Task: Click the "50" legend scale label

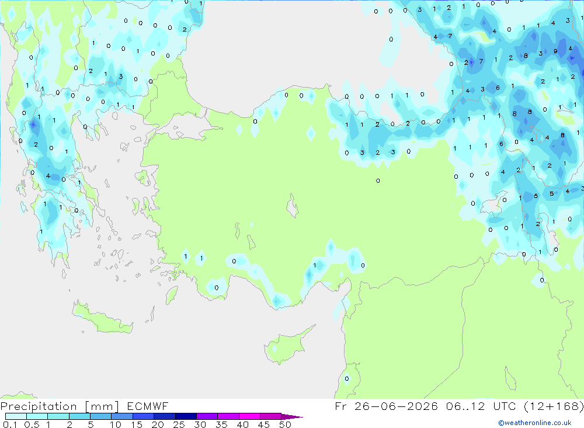Action: [x=286, y=424]
